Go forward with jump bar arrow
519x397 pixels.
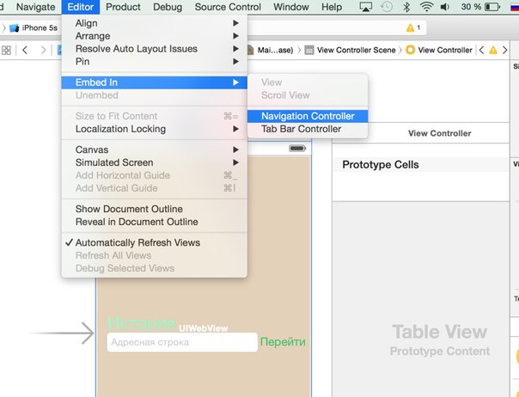tap(43, 51)
